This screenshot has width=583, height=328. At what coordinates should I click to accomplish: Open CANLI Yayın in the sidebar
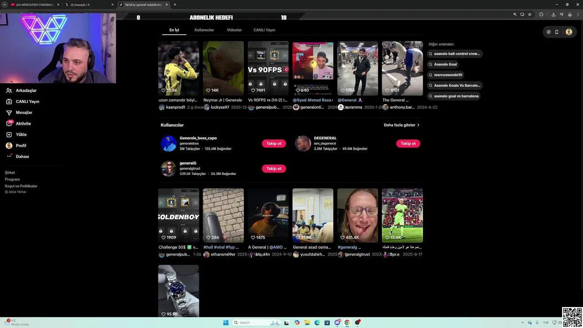[x=23, y=102]
